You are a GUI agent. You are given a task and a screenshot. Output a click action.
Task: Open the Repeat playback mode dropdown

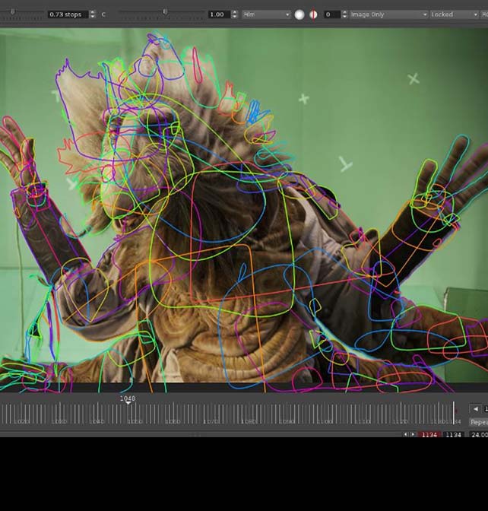click(479, 422)
